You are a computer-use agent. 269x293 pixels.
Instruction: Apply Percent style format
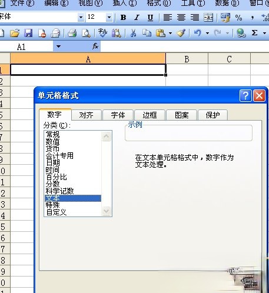[x=238, y=18]
